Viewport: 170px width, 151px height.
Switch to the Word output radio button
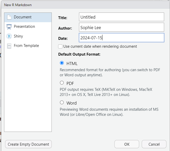pyautogui.click(x=62, y=103)
